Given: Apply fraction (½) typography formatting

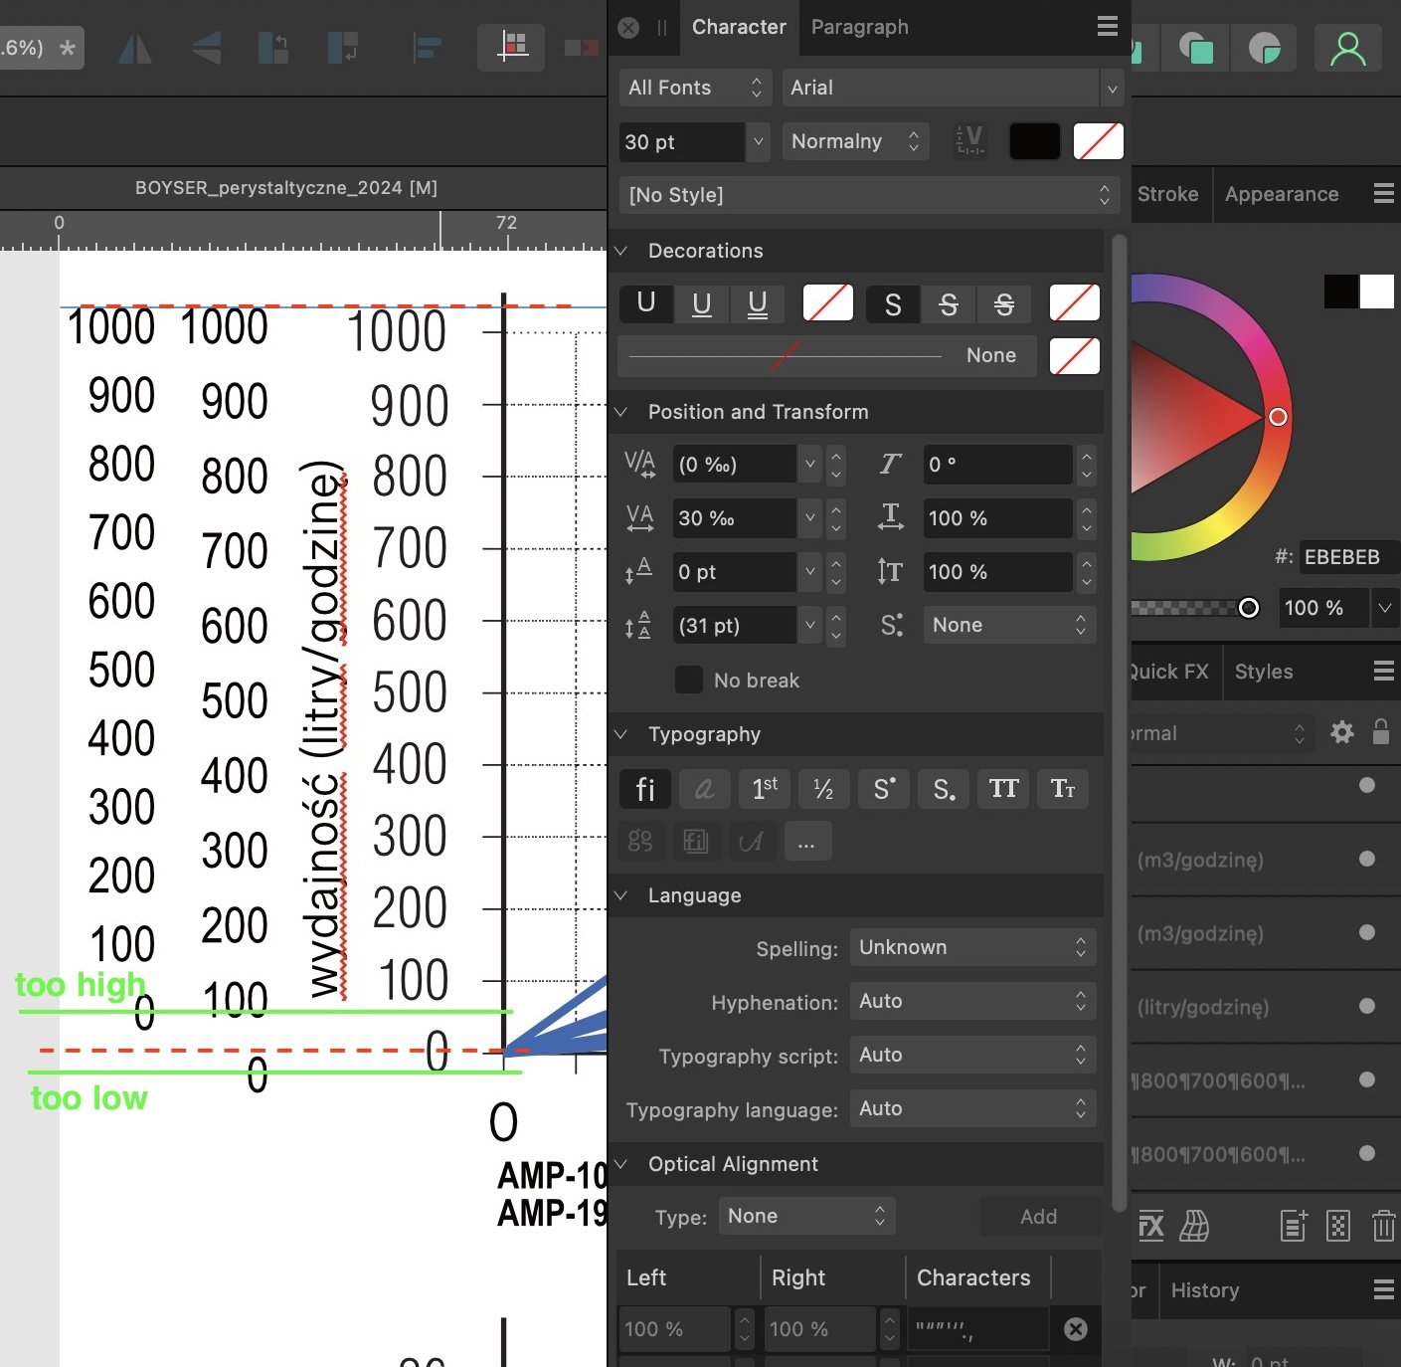Looking at the screenshot, I should [823, 789].
